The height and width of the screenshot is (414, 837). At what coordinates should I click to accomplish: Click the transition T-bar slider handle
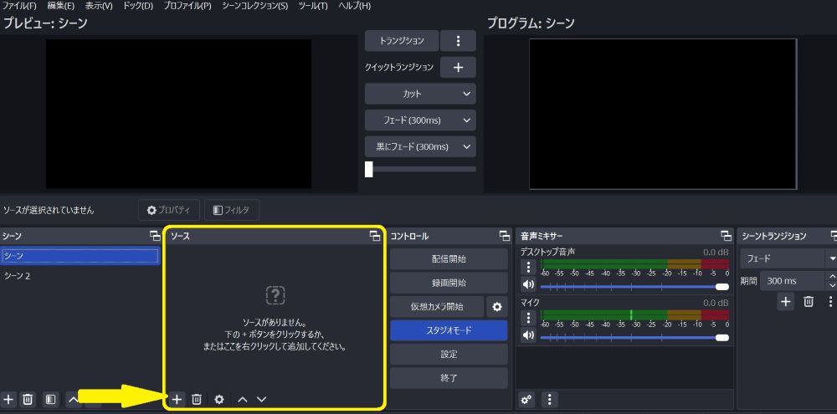(369, 169)
